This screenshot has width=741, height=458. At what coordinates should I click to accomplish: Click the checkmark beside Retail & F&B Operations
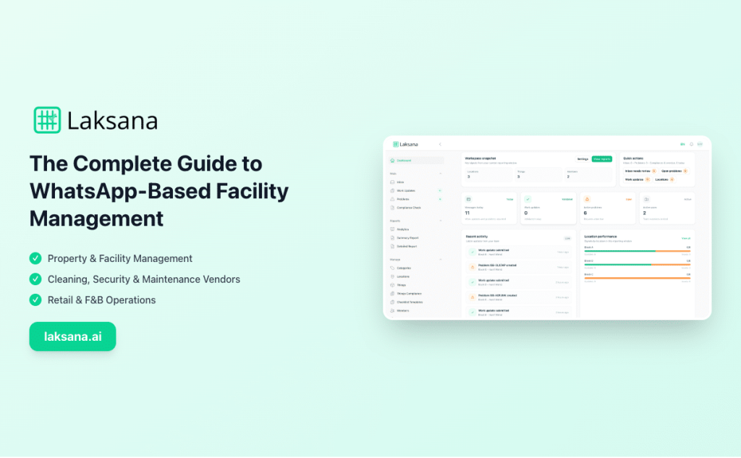(35, 300)
